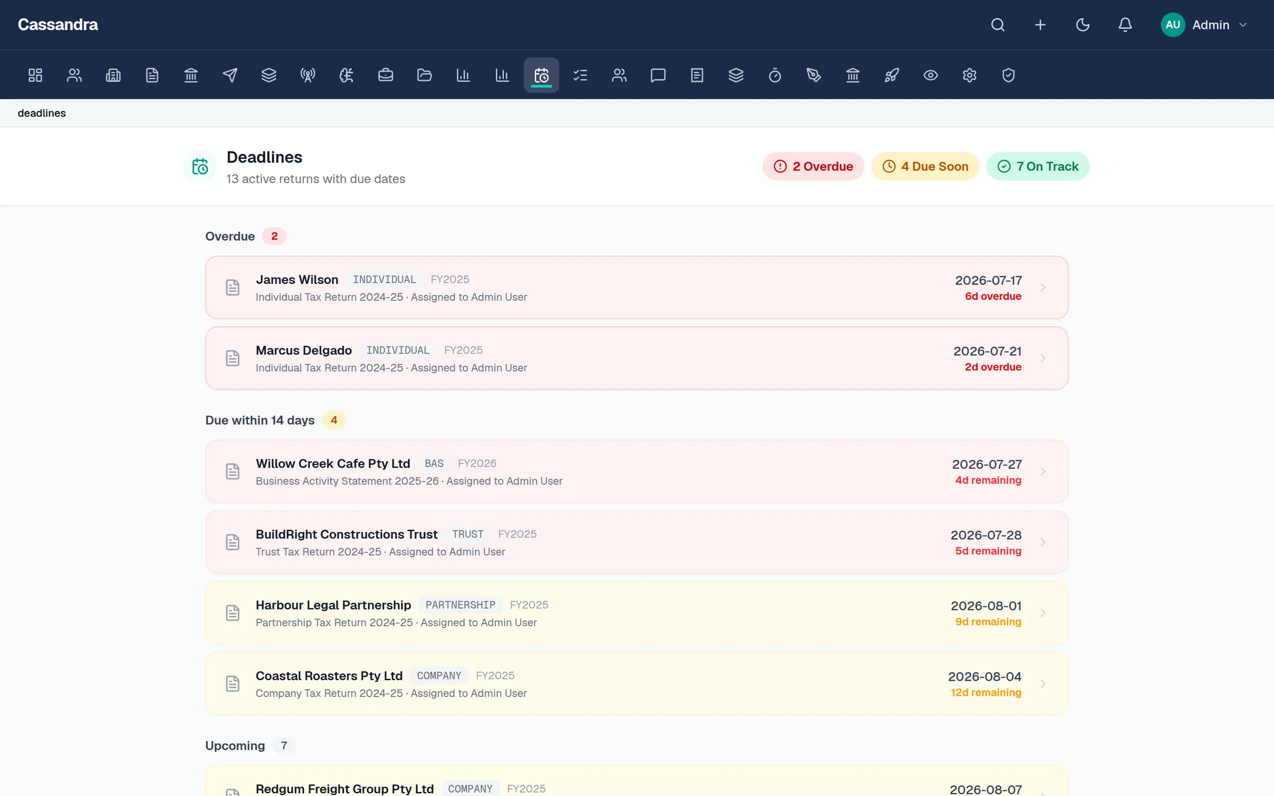
Task: Click the Upcoming section count badge 7
Action: (284, 746)
